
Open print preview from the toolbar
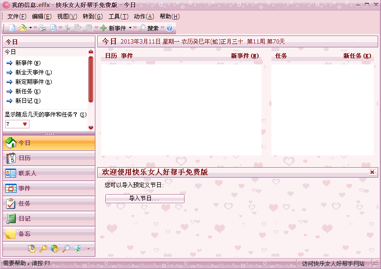[x=54, y=28]
